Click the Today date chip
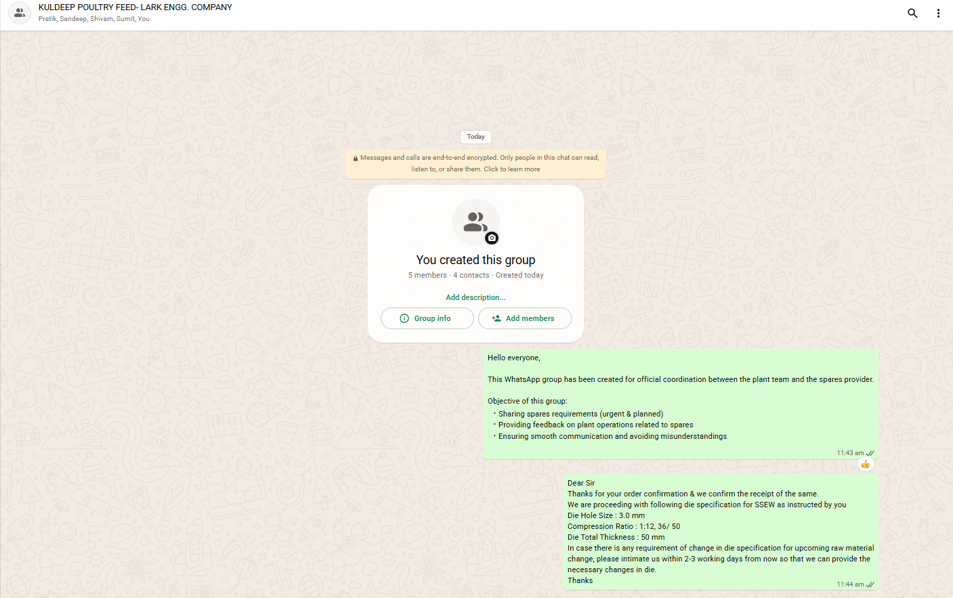953x598 pixels. (475, 137)
